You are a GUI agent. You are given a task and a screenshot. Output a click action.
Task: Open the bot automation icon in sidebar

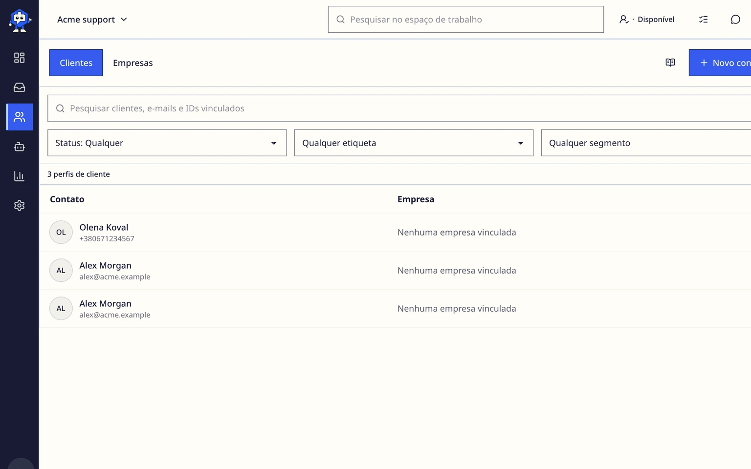pyautogui.click(x=20, y=147)
